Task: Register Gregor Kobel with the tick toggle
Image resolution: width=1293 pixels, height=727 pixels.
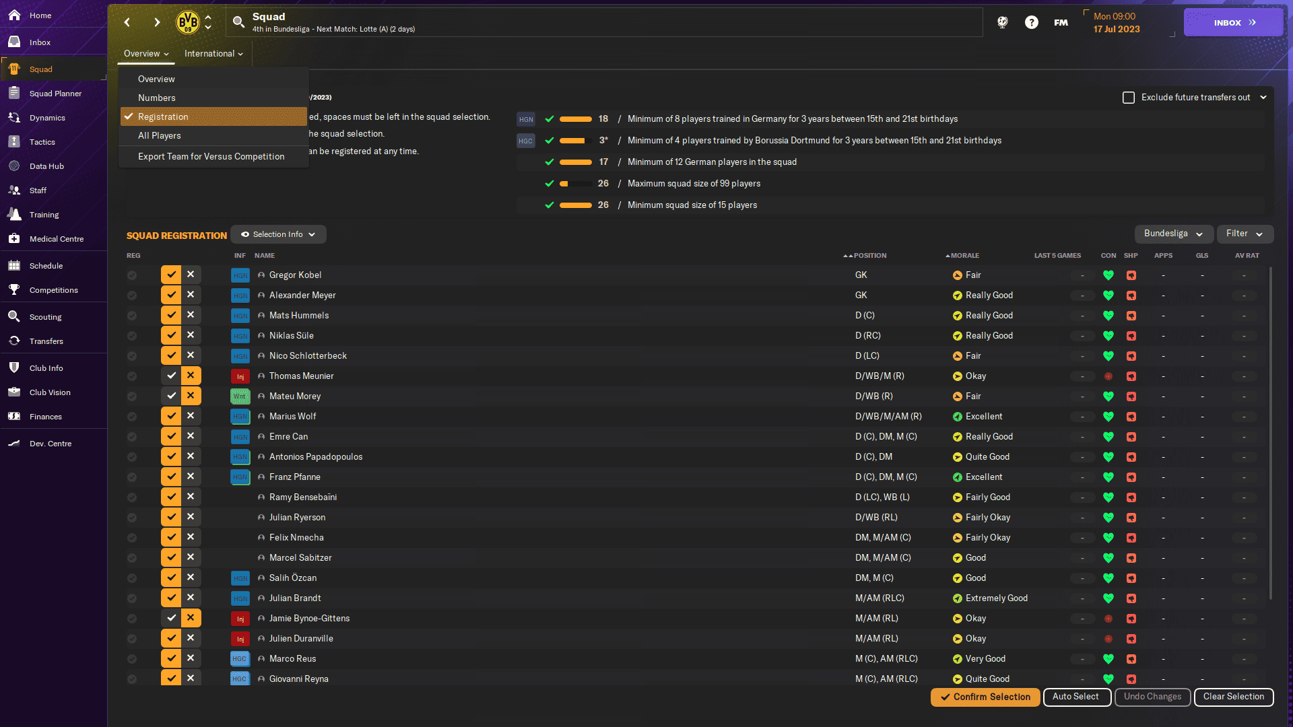Action: (171, 275)
